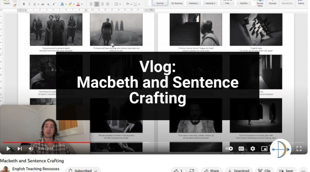Select the Format Painter brush
310x172 pixels.
(15, 5)
